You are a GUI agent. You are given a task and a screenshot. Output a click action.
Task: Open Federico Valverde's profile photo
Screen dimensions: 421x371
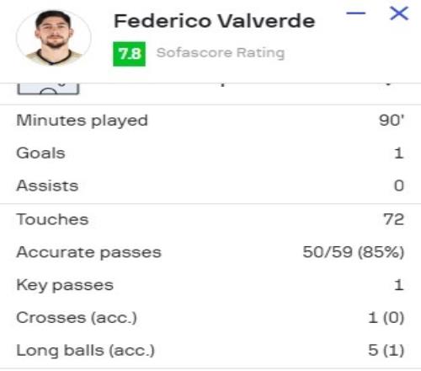click(x=54, y=38)
